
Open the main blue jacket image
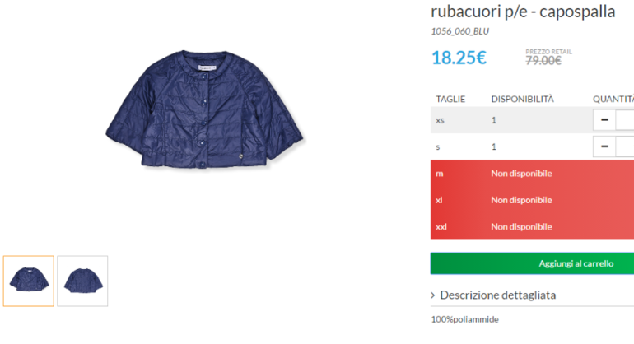point(204,109)
